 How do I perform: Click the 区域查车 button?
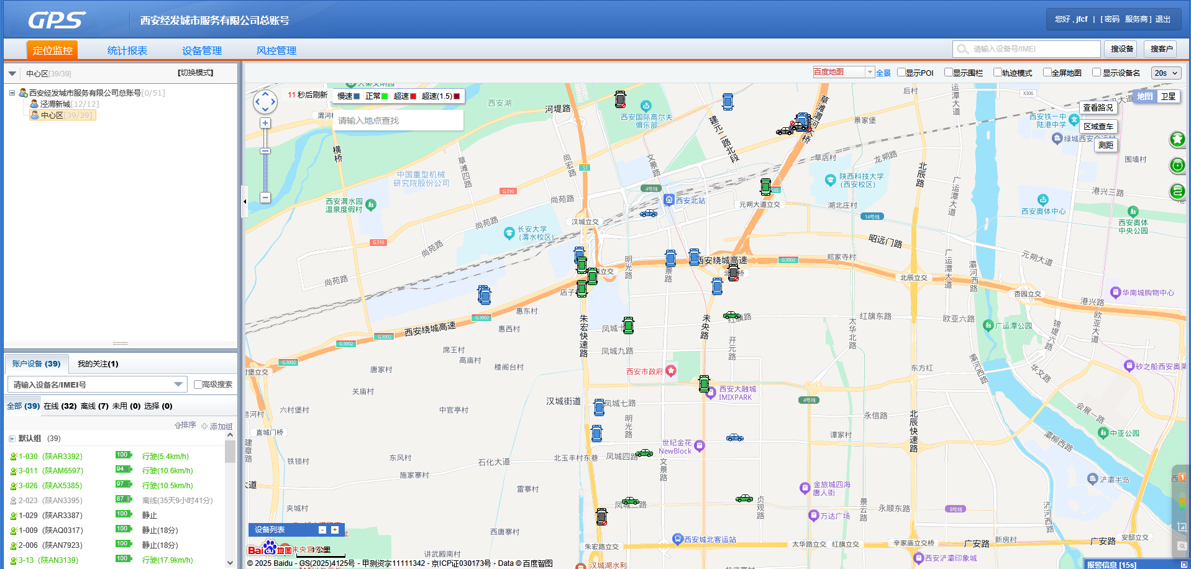pyautogui.click(x=1098, y=126)
